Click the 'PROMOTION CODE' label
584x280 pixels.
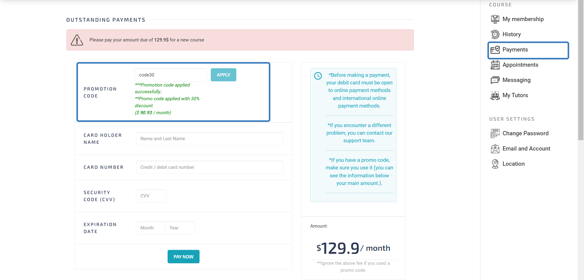(x=100, y=92)
